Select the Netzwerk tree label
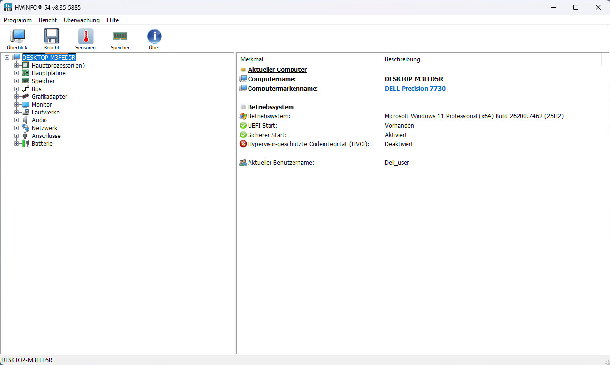Viewport: 610px width, 365px height. [45, 128]
